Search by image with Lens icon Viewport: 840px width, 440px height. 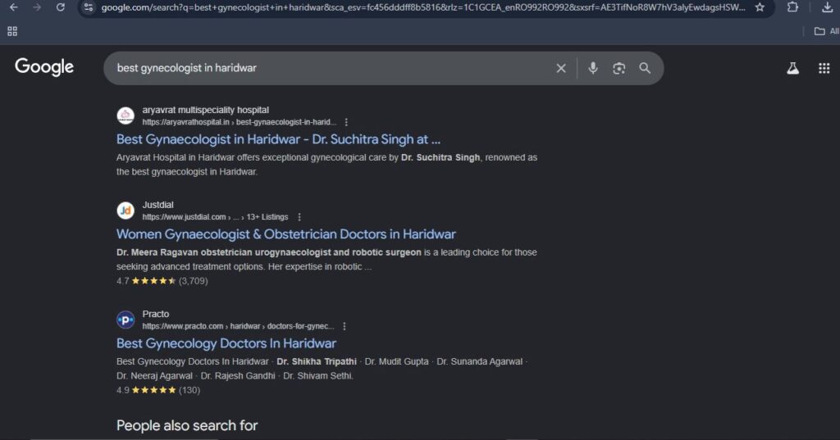click(x=619, y=69)
